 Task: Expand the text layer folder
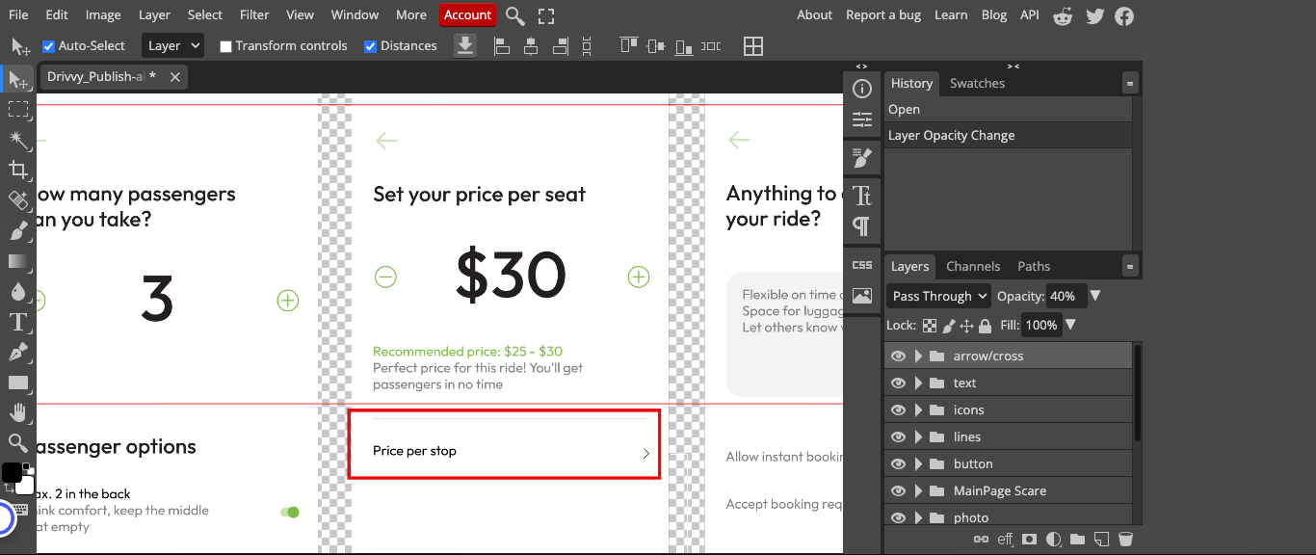[x=918, y=383]
